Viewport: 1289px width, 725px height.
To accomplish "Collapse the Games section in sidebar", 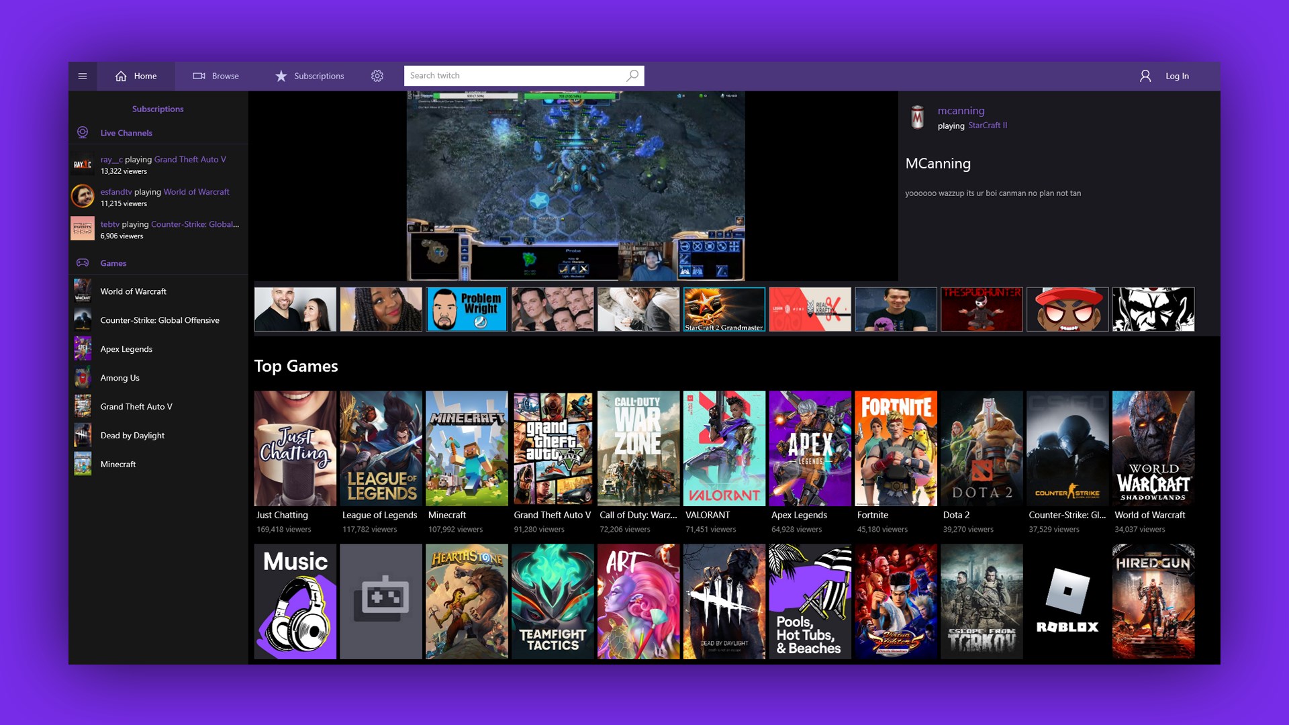I will 113,262.
